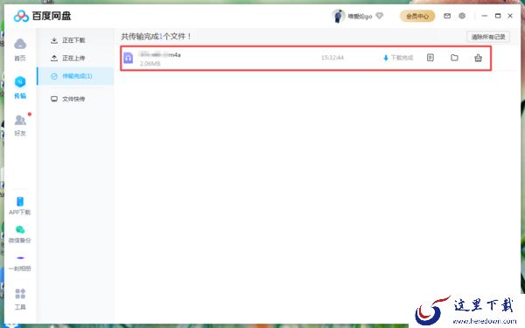Clear the m4a record with broom icon

point(478,58)
